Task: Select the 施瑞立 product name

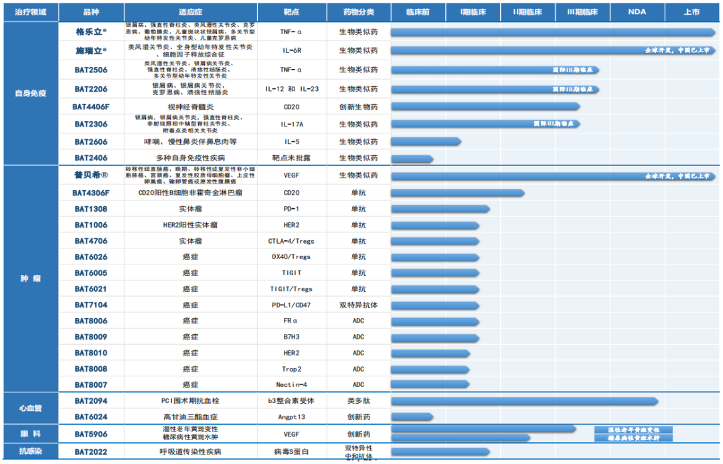Action: pos(91,51)
